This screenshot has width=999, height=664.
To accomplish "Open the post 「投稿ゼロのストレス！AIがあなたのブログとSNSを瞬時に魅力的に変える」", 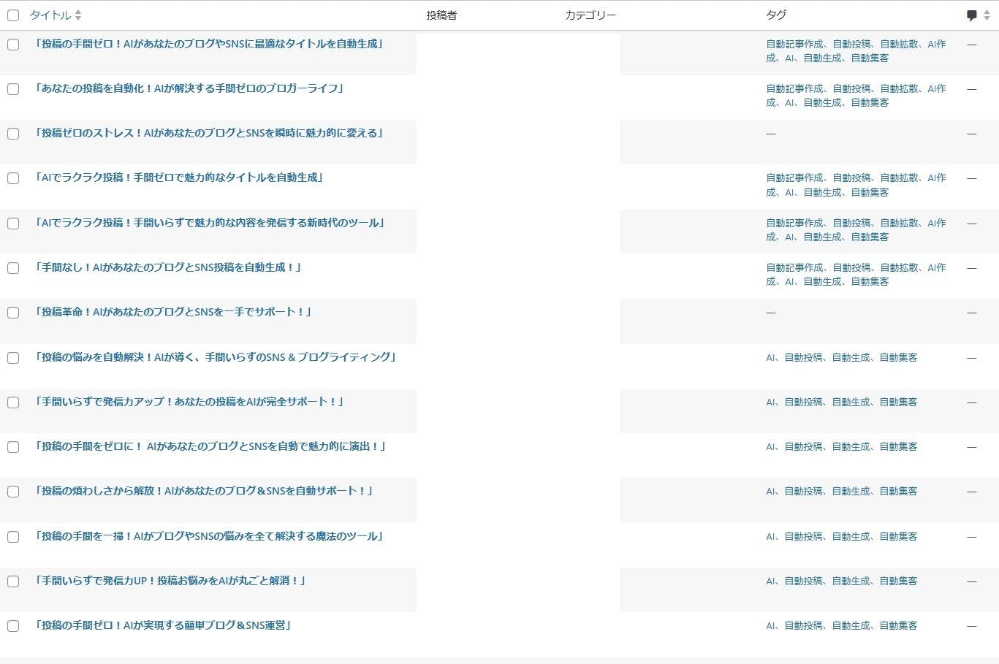I will [209, 133].
